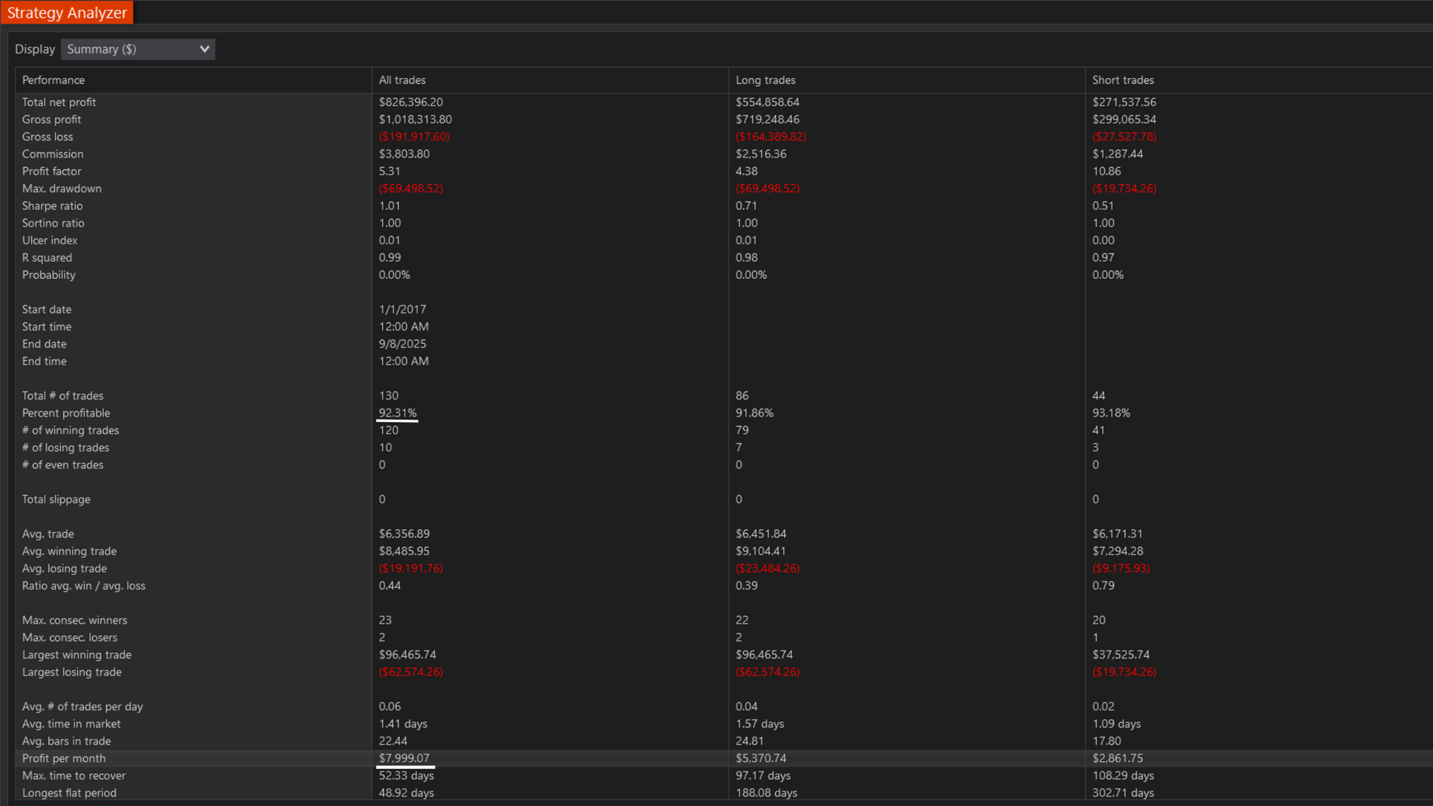
Task: Click the underlined 92.31% percent profitable value
Action: 398,413
